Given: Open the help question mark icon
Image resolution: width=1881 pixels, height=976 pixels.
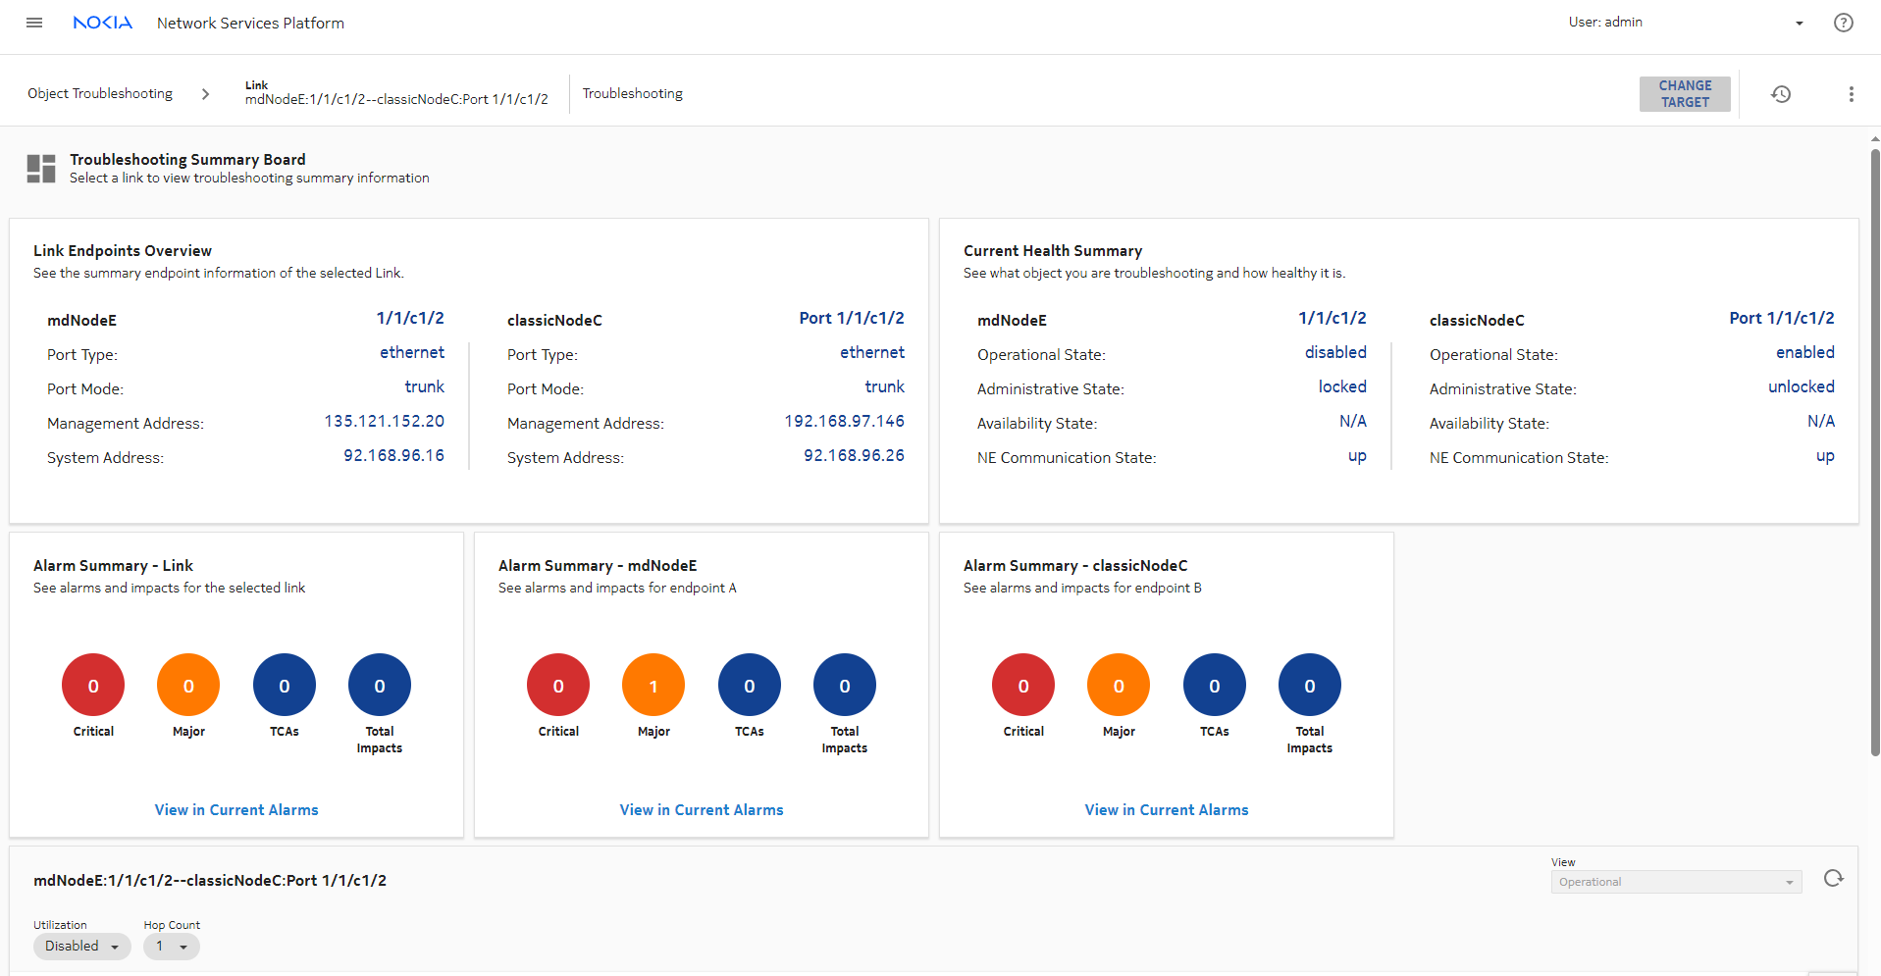Looking at the screenshot, I should pyautogui.click(x=1843, y=23).
